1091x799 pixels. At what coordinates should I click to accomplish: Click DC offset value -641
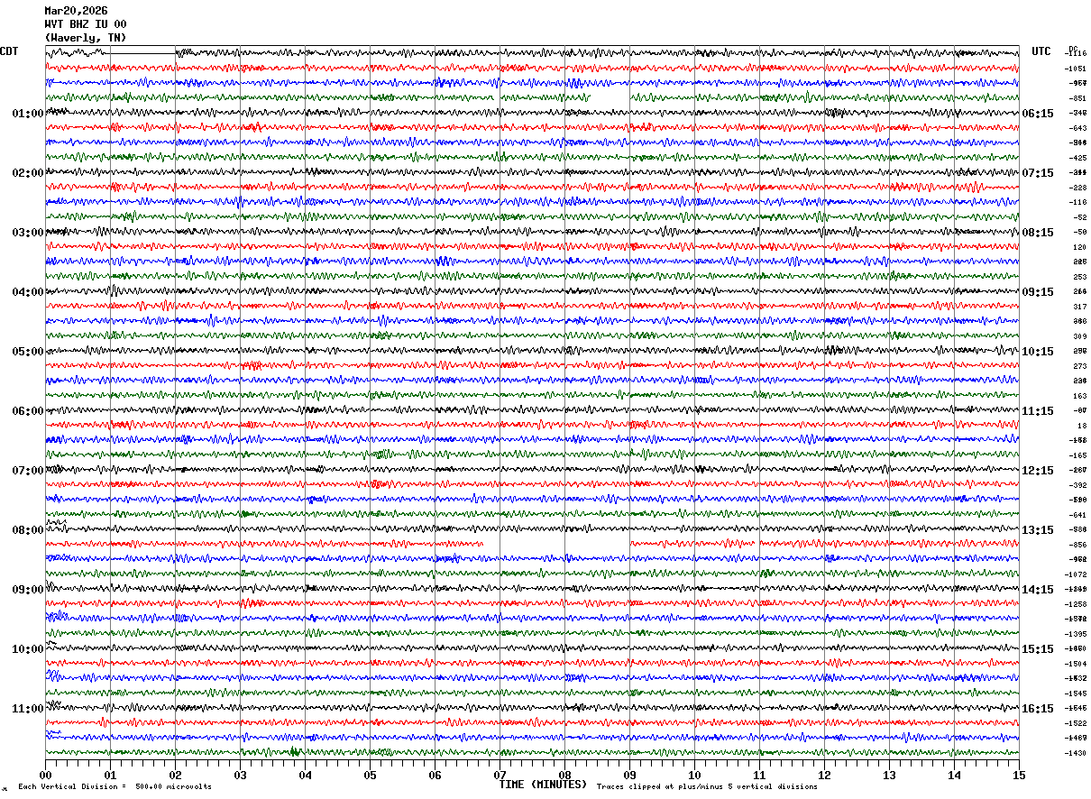click(x=1077, y=515)
